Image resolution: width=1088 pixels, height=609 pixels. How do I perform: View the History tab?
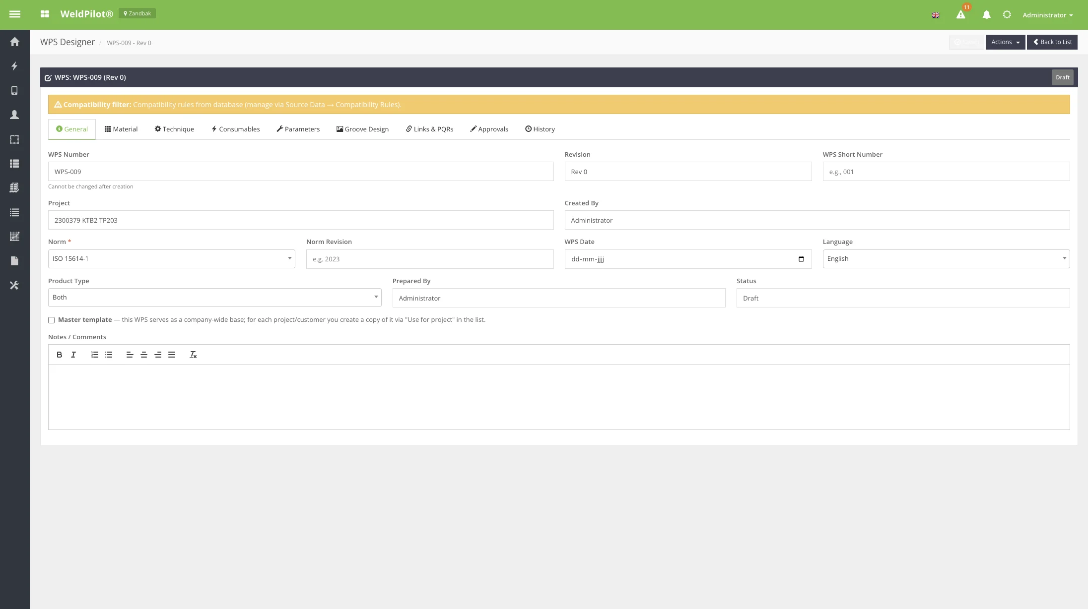coord(540,129)
